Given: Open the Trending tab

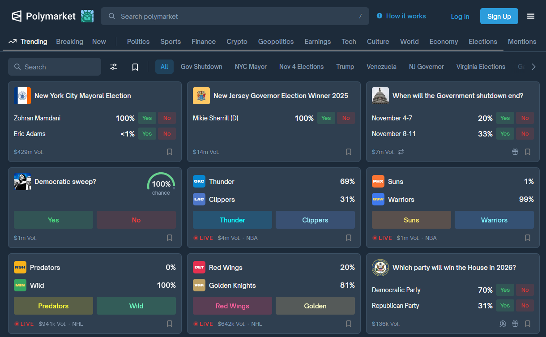Looking at the screenshot, I should click(x=28, y=42).
